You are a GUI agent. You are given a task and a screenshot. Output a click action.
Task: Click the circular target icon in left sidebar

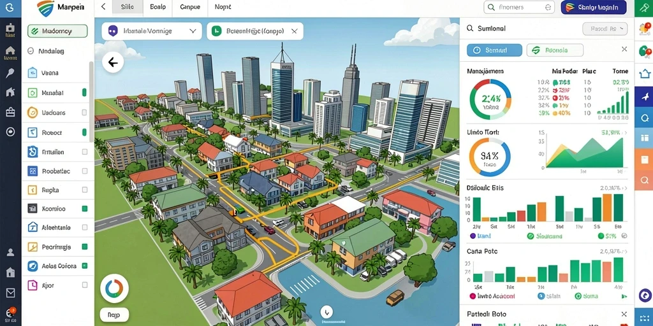(10, 132)
